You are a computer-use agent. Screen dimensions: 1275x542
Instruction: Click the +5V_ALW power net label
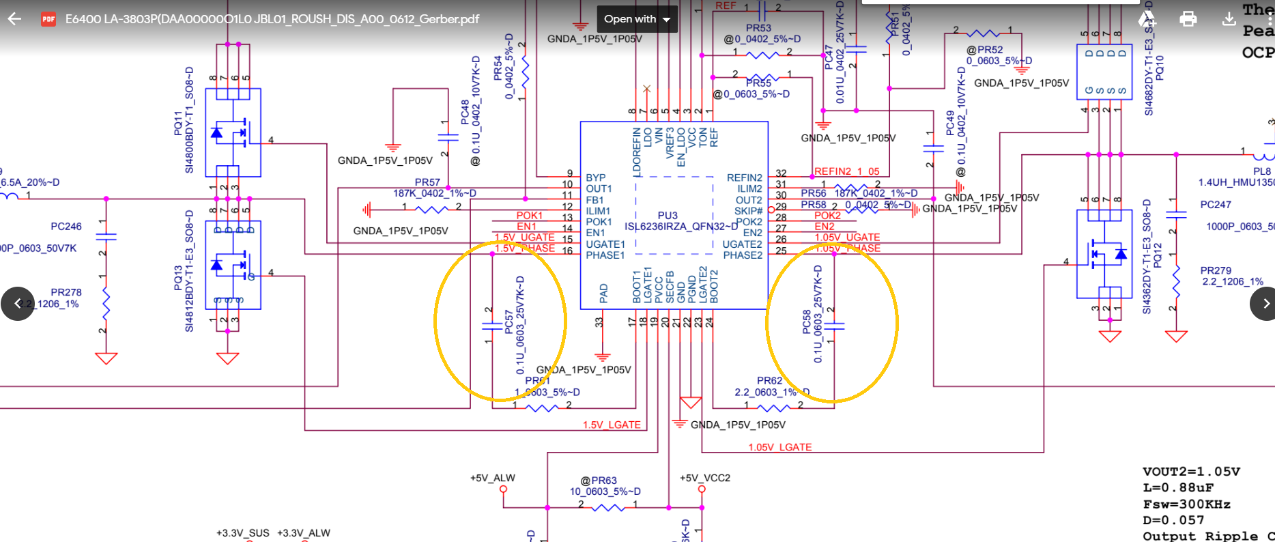[x=493, y=478]
